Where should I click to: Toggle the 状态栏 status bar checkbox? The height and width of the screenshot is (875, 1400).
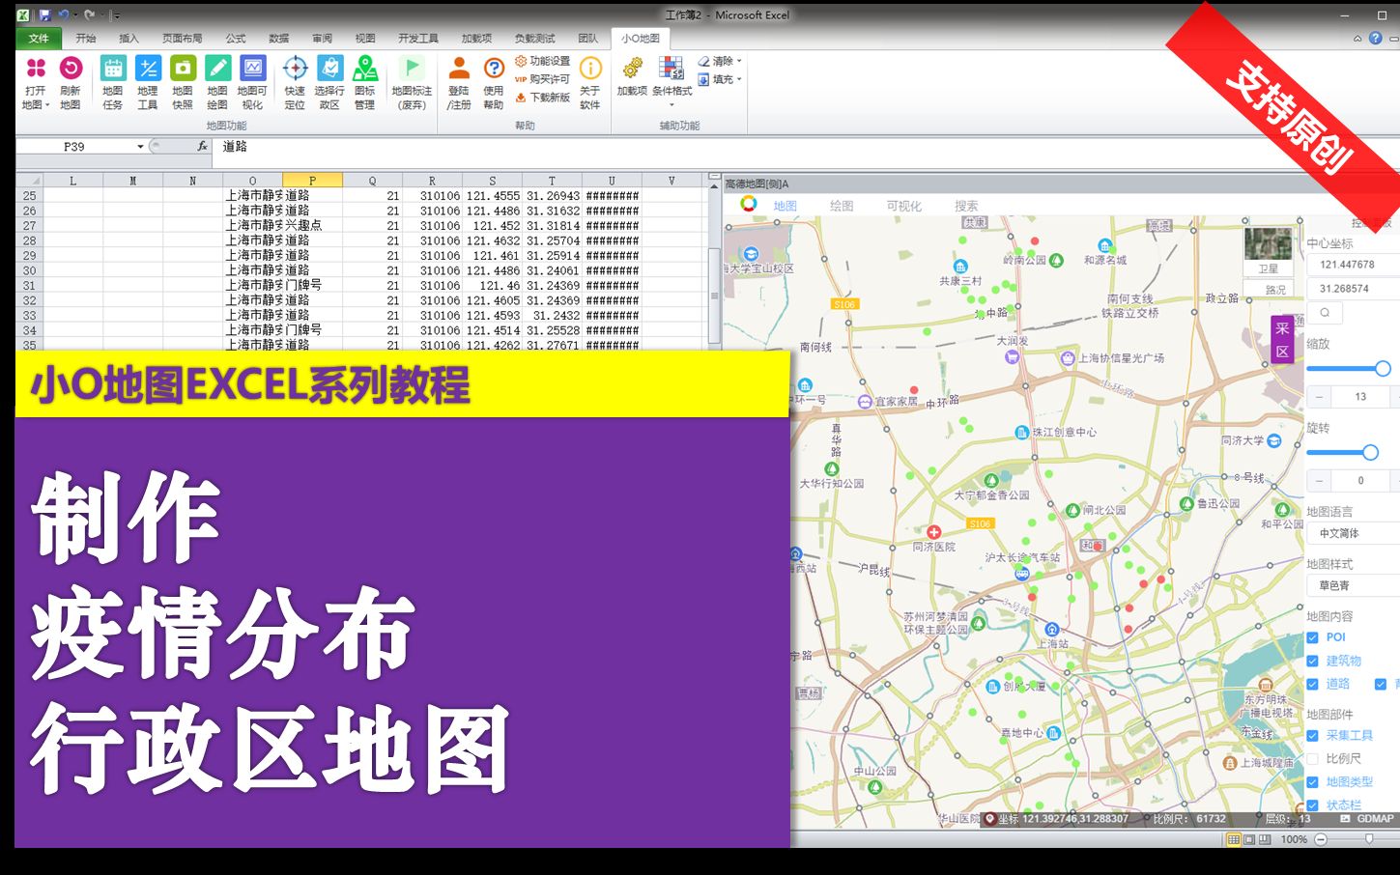coord(1312,805)
